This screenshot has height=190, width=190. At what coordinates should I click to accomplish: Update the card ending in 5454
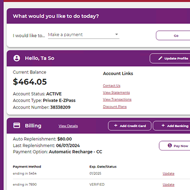169,173
